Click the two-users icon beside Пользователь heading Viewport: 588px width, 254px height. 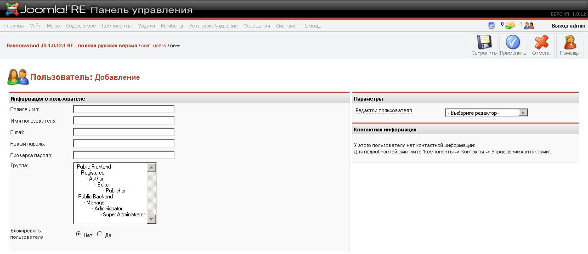(18, 77)
